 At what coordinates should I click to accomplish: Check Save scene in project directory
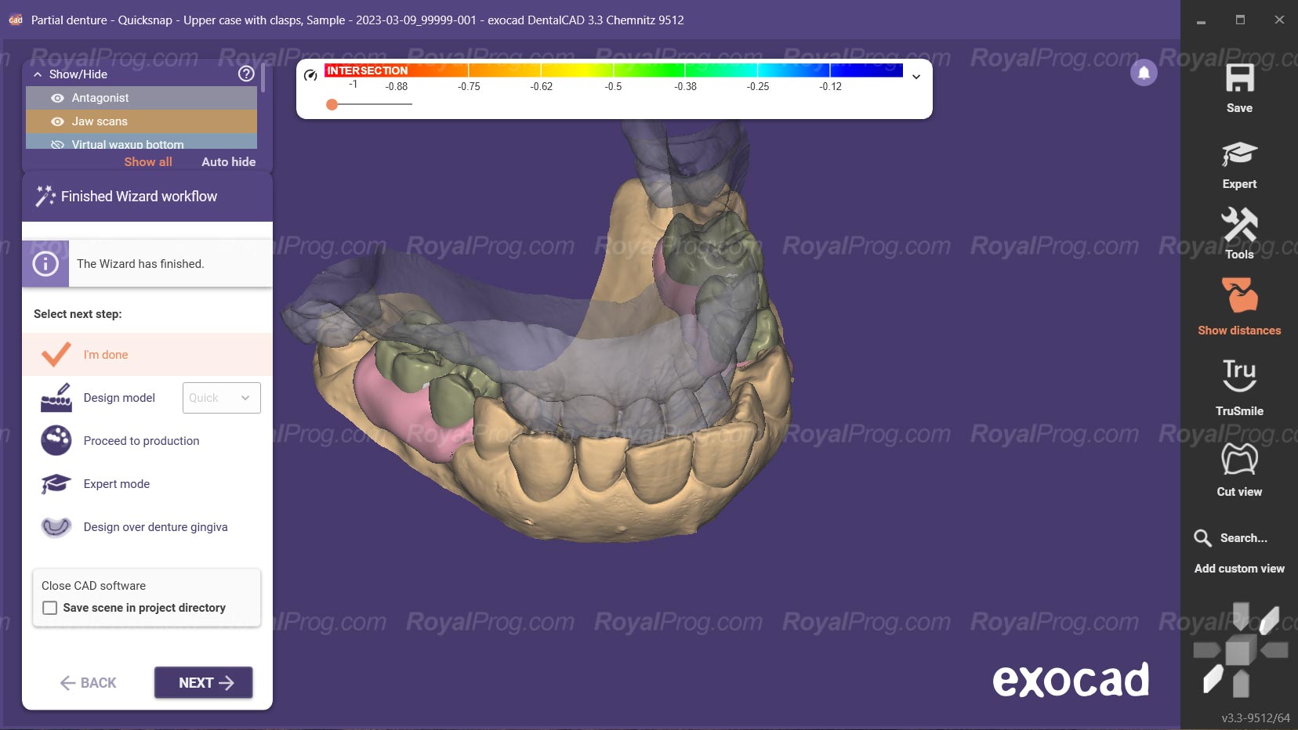click(x=49, y=607)
